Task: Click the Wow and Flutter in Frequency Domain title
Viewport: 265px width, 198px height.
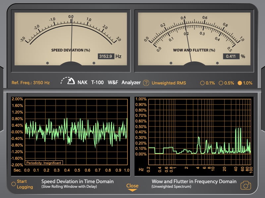Action: coord(194,181)
